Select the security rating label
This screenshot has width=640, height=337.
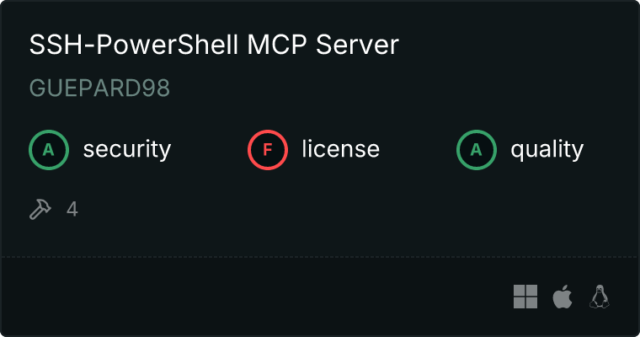pos(127,149)
